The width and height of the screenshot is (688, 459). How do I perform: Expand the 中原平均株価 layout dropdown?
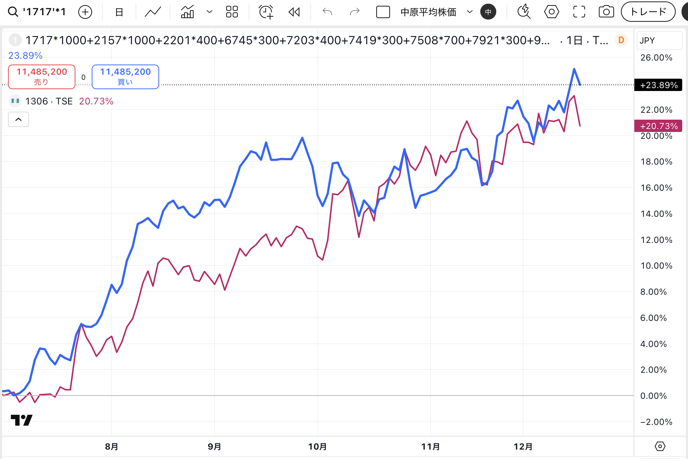tap(470, 12)
